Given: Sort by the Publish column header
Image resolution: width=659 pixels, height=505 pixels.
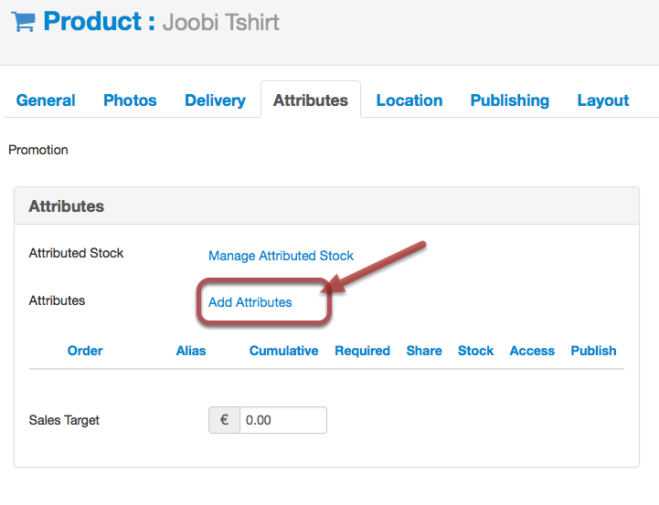Looking at the screenshot, I should (x=593, y=351).
